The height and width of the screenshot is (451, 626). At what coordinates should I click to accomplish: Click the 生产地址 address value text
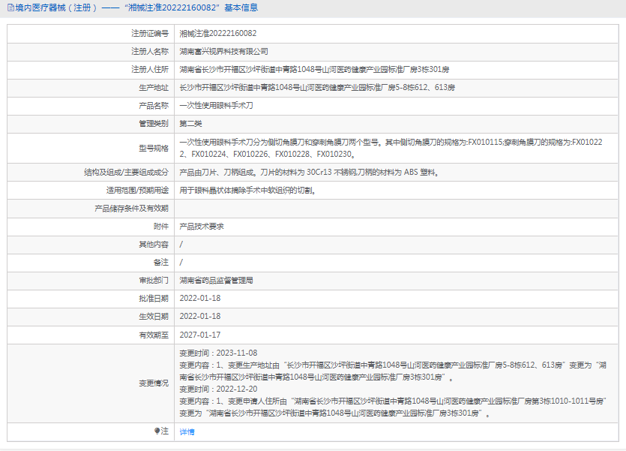pos(317,88)
